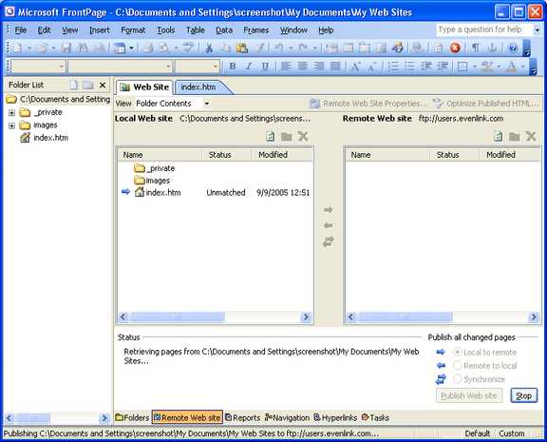Click the Save disk icon
This screenshot has height=442, width=547.
click(66, 48)
